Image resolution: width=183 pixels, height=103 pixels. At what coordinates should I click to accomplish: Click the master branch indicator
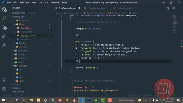pyautogui.click(x=7, y=96)
